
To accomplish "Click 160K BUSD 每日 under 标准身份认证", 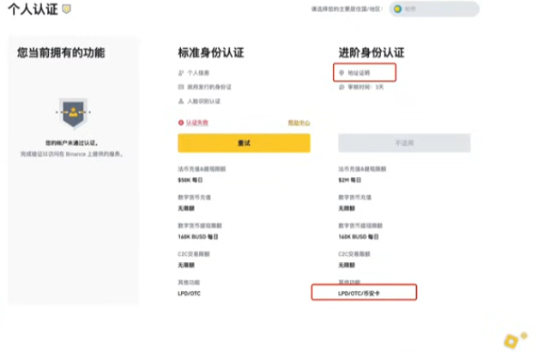I will pos(197,237).
